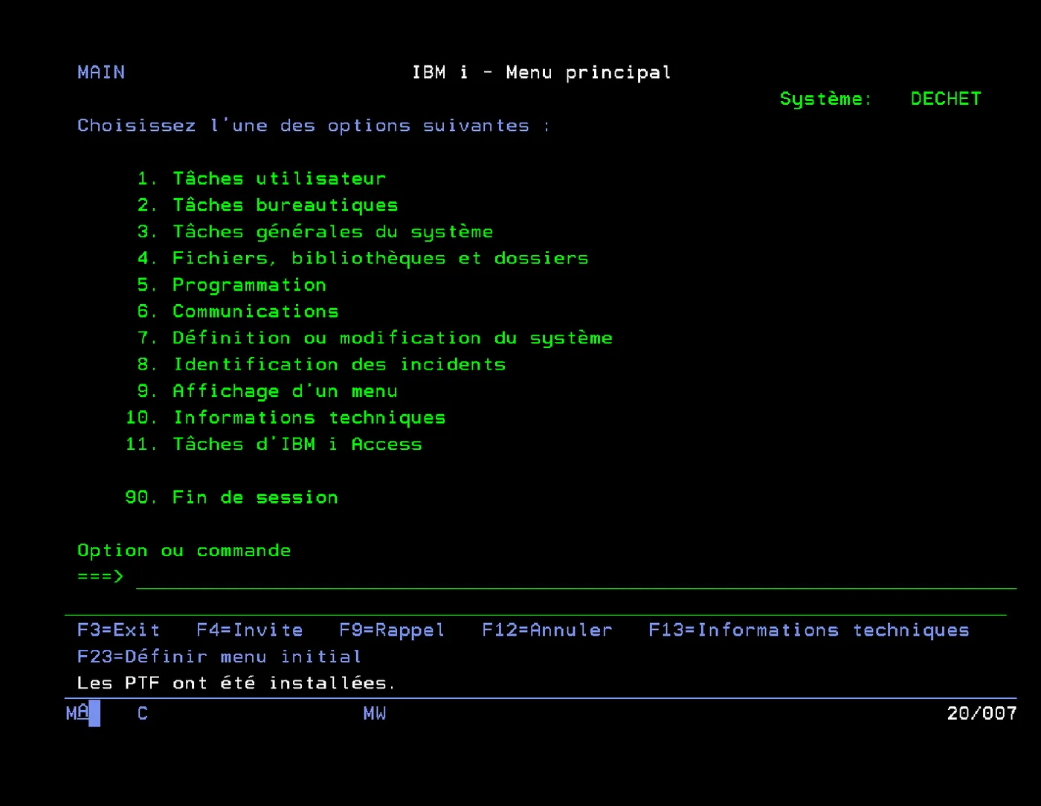Click the Système: label
This screenshot has width=1041, height=806.
pyautogui.click(x=825, y=99)
